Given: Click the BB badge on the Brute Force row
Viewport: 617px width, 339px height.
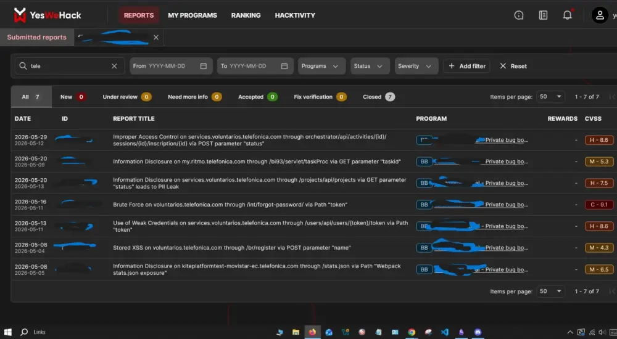Looking at the screenshot, I should [424, 205].
